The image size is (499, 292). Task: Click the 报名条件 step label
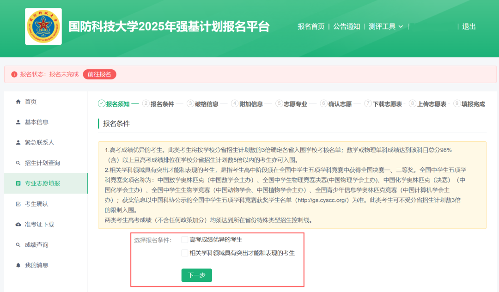pyautogui.click(x=162, y=104)
